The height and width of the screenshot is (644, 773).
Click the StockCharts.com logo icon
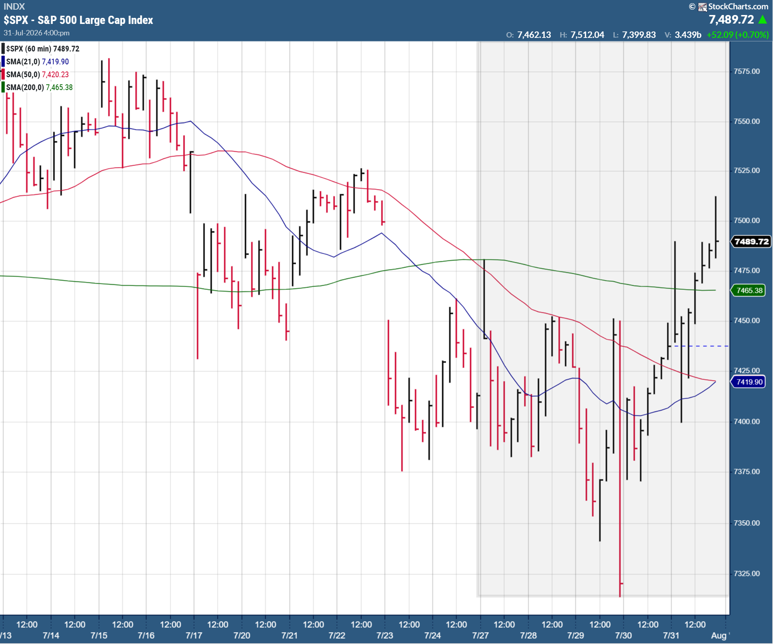point(703,7)
